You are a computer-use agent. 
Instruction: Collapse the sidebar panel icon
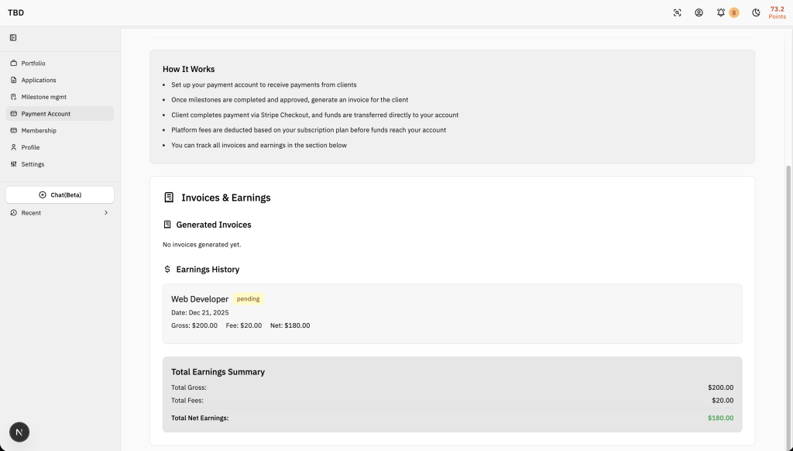pos(13,38)
